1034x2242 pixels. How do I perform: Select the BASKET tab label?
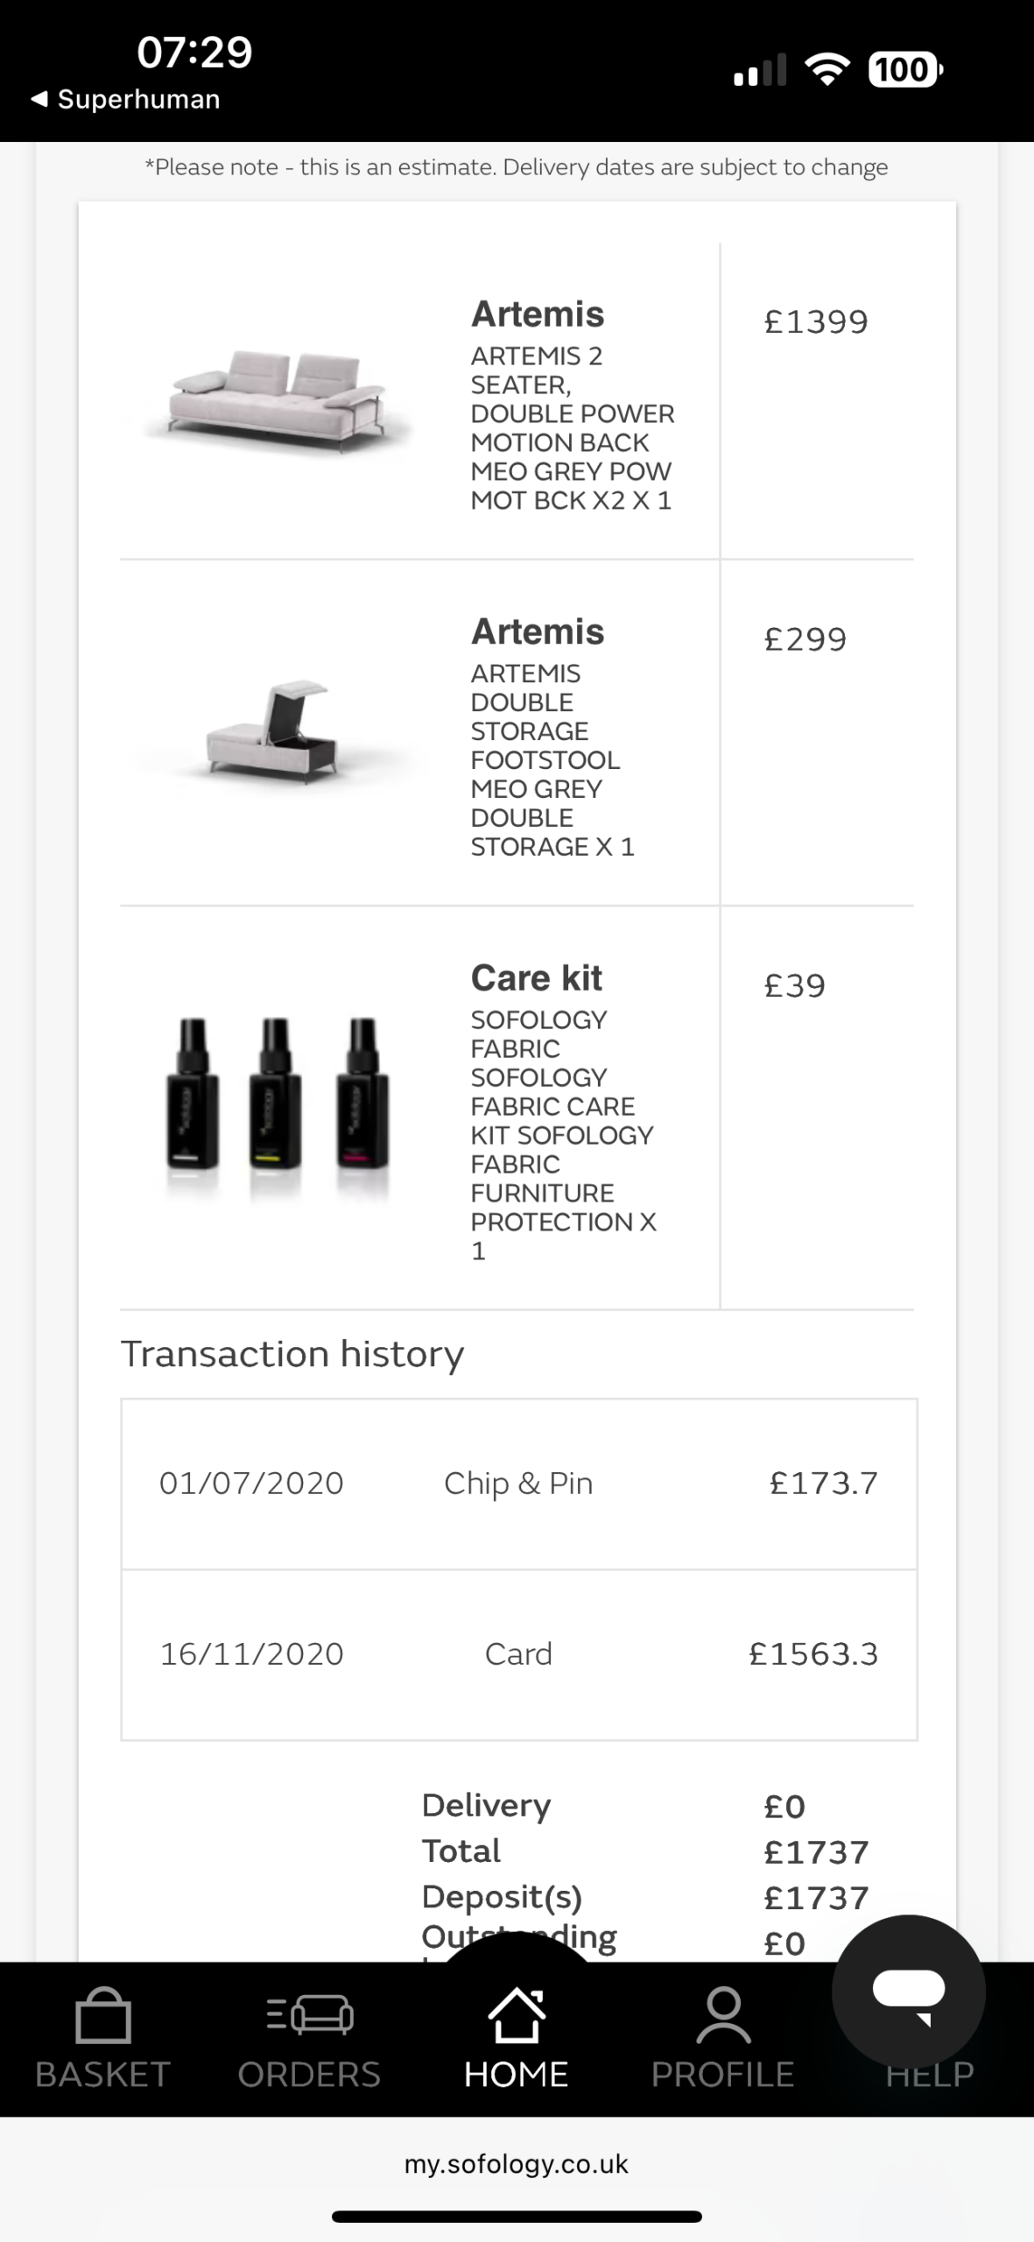point(103,2075)
